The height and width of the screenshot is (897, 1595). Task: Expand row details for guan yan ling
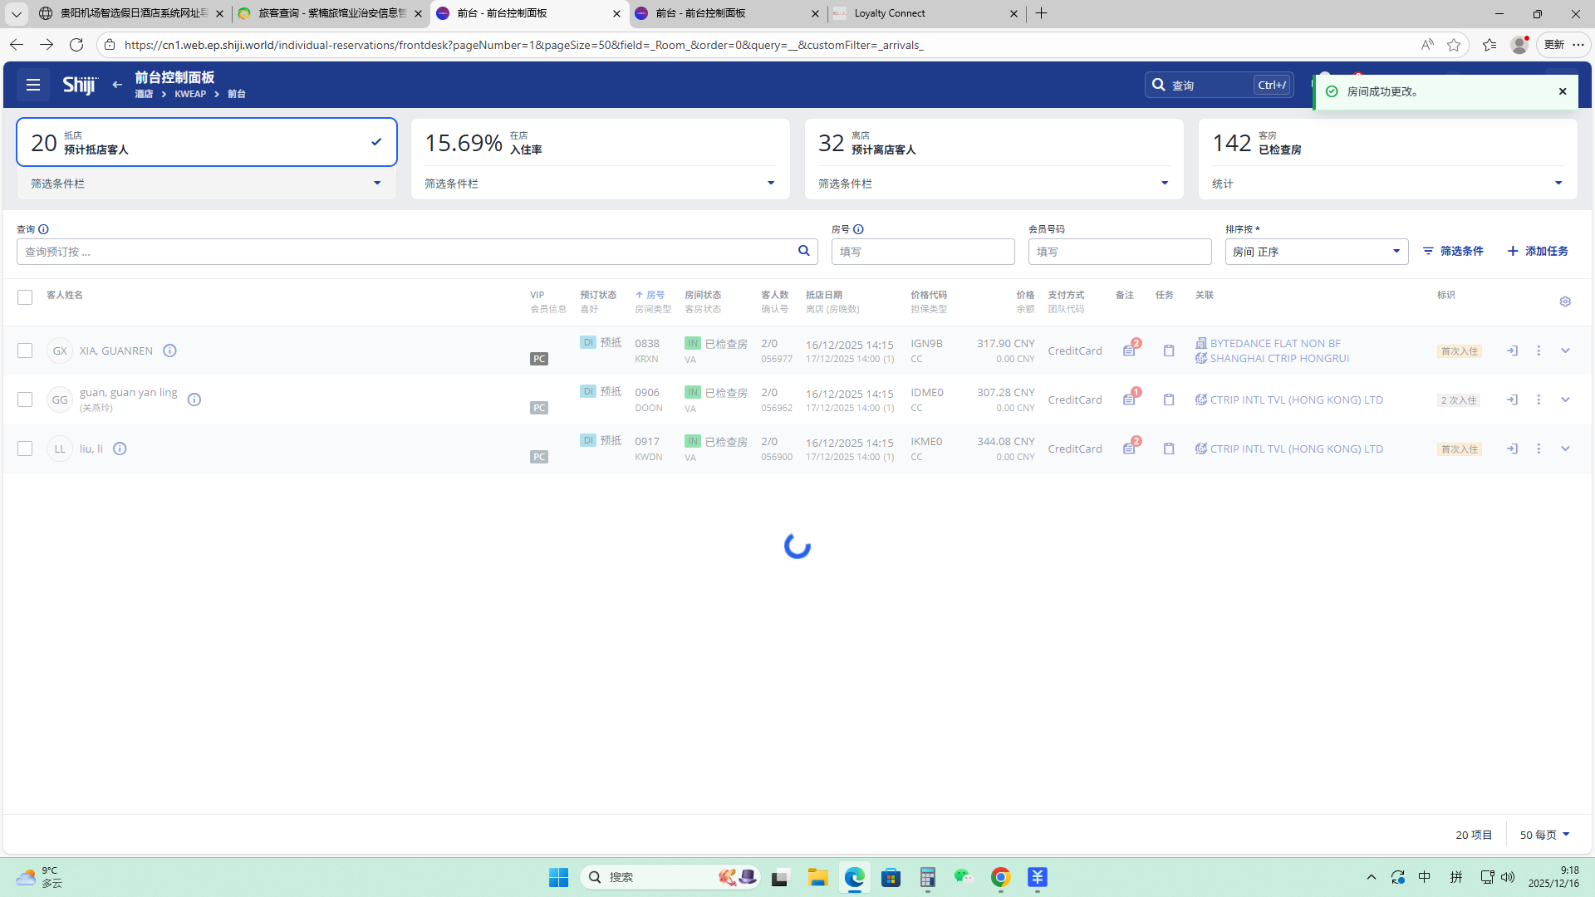coord(1565,399)
